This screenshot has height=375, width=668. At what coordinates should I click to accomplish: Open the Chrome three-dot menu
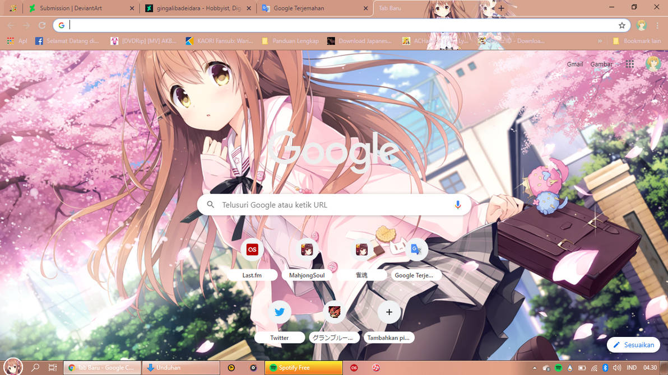tap(657, 25)
